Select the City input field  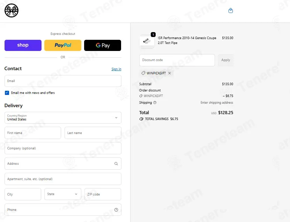tap(23, 194)
